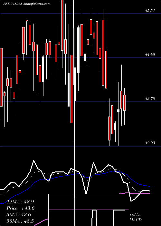Click the 5MA : 43.6 readout

pyautogui.click(x=19, y=215)
